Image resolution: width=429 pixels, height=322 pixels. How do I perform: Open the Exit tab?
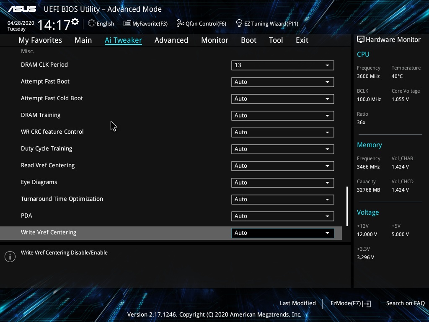point(302,40)
